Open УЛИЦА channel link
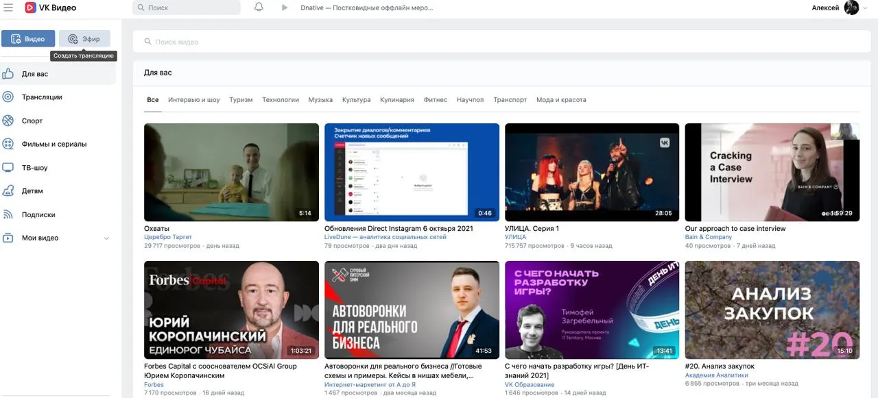Screen dimensions: 878x398 click(x=515, y=237)
